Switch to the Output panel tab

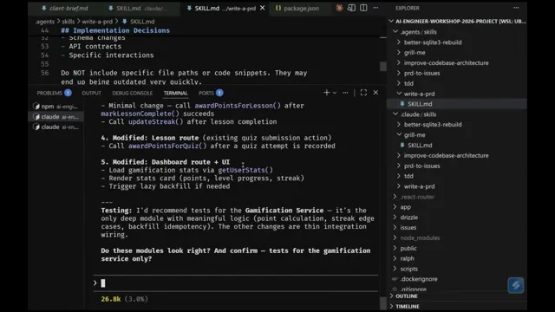(91, 93)
